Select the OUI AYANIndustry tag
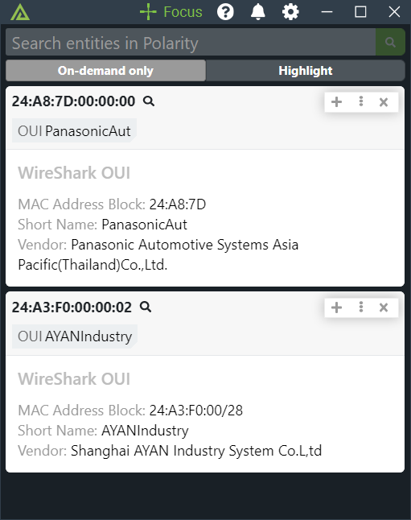Image resolution: width=411 pixels, height=520 pixels. click(75, 336)
